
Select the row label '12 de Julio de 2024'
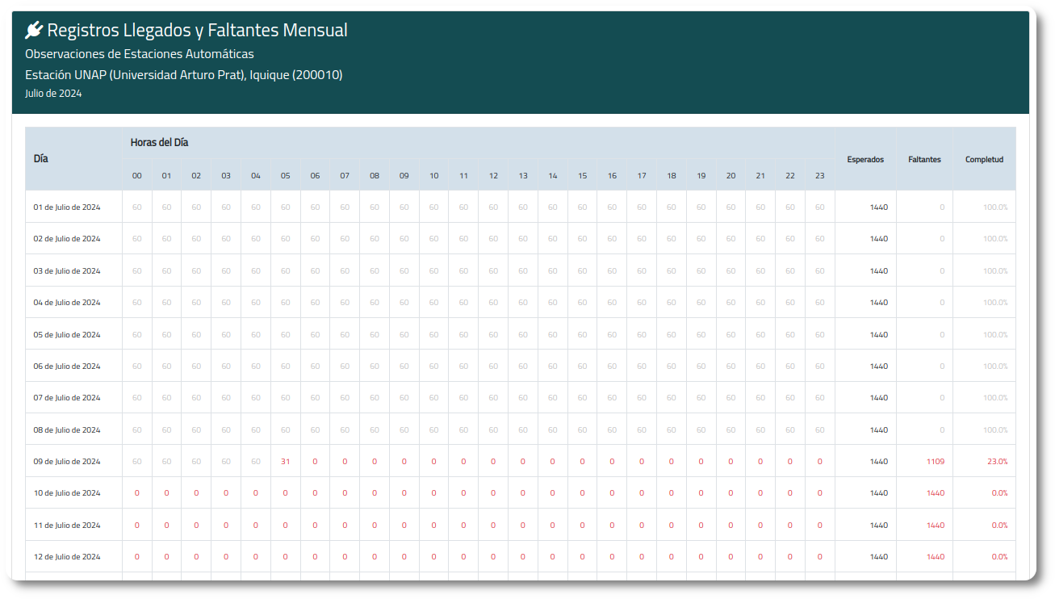click(x=67, y=557)
